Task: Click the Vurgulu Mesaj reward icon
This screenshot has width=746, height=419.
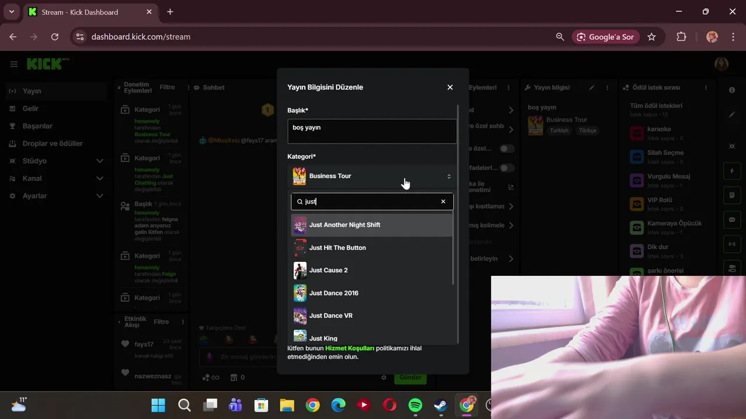Action: 637,180
